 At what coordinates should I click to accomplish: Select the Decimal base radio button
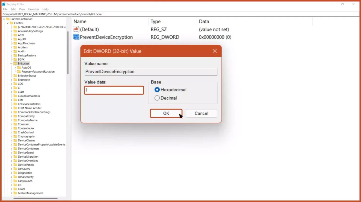pos(157,98)
